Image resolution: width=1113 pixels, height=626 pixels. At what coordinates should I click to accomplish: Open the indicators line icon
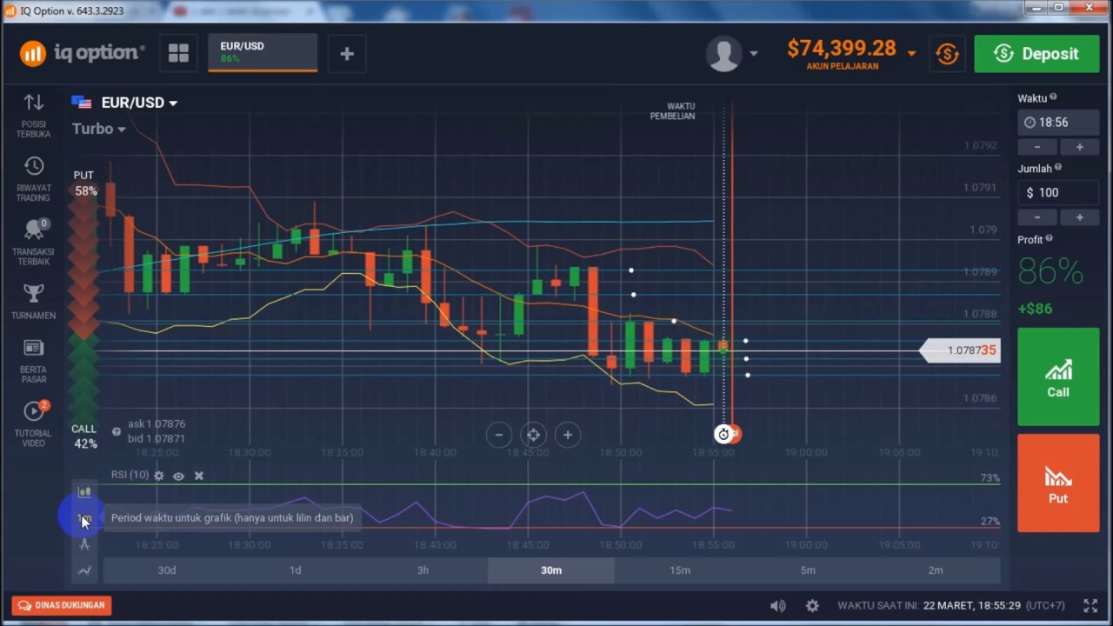pos(84,570)
